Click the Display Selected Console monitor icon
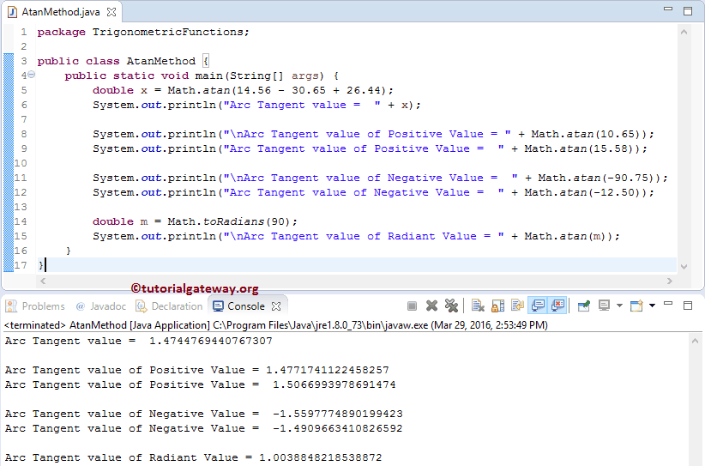705x466 pixels. [604, 306]
